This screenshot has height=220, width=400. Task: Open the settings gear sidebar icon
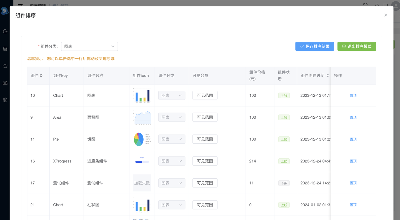click(x=5, y=100)
